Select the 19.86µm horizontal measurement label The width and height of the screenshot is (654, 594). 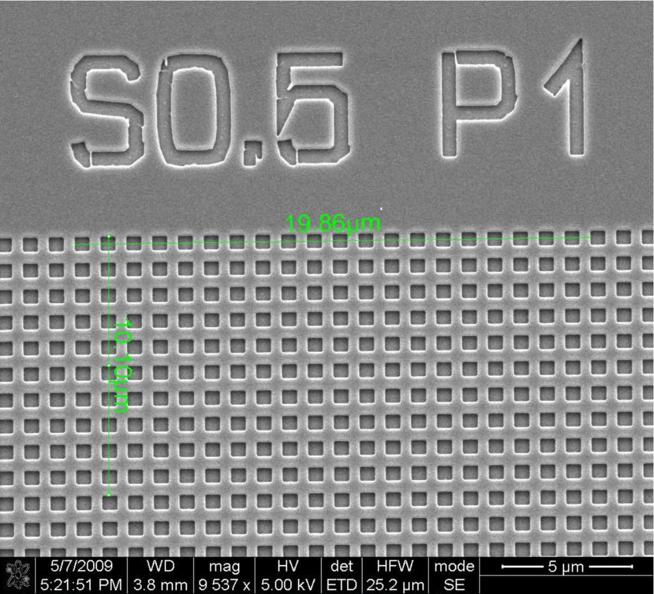coord(332,223)
